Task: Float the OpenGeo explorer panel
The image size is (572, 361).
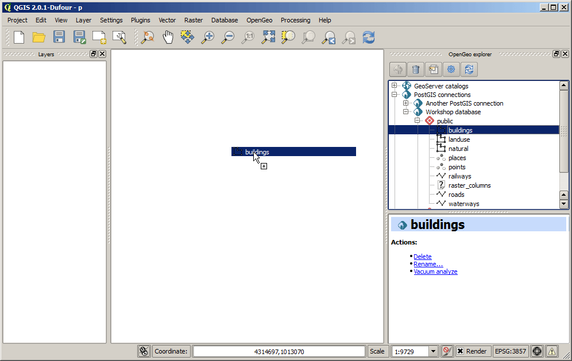Action: tap(556, 54)
